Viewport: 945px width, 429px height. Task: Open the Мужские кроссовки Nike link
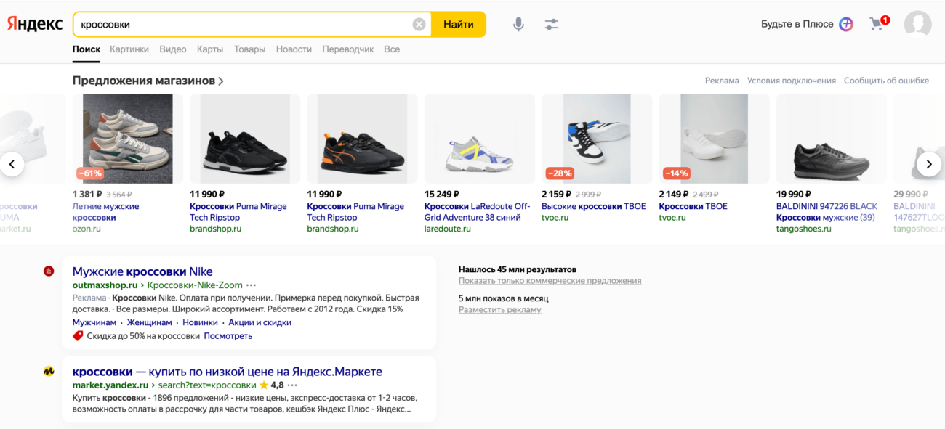click(142, 271)
